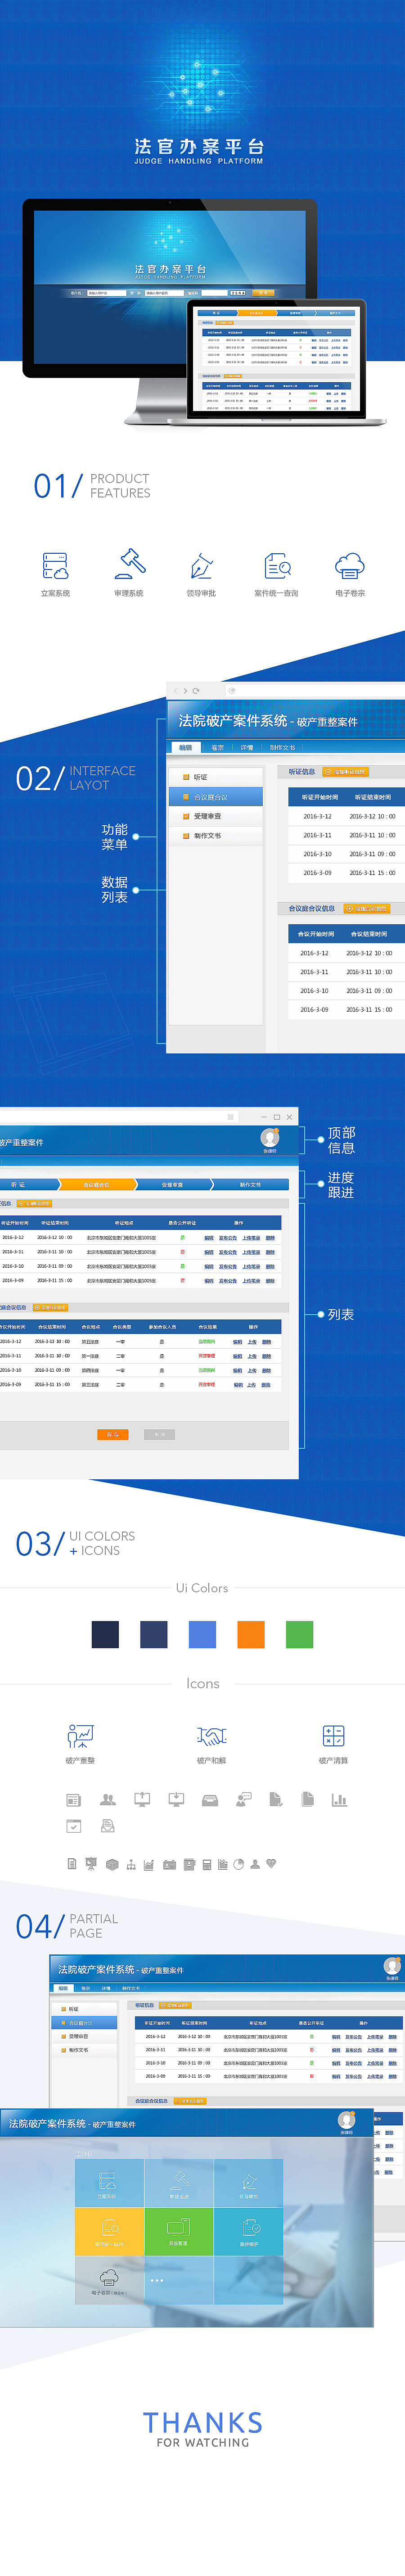Pick the green color swatch

[299, 1634]
